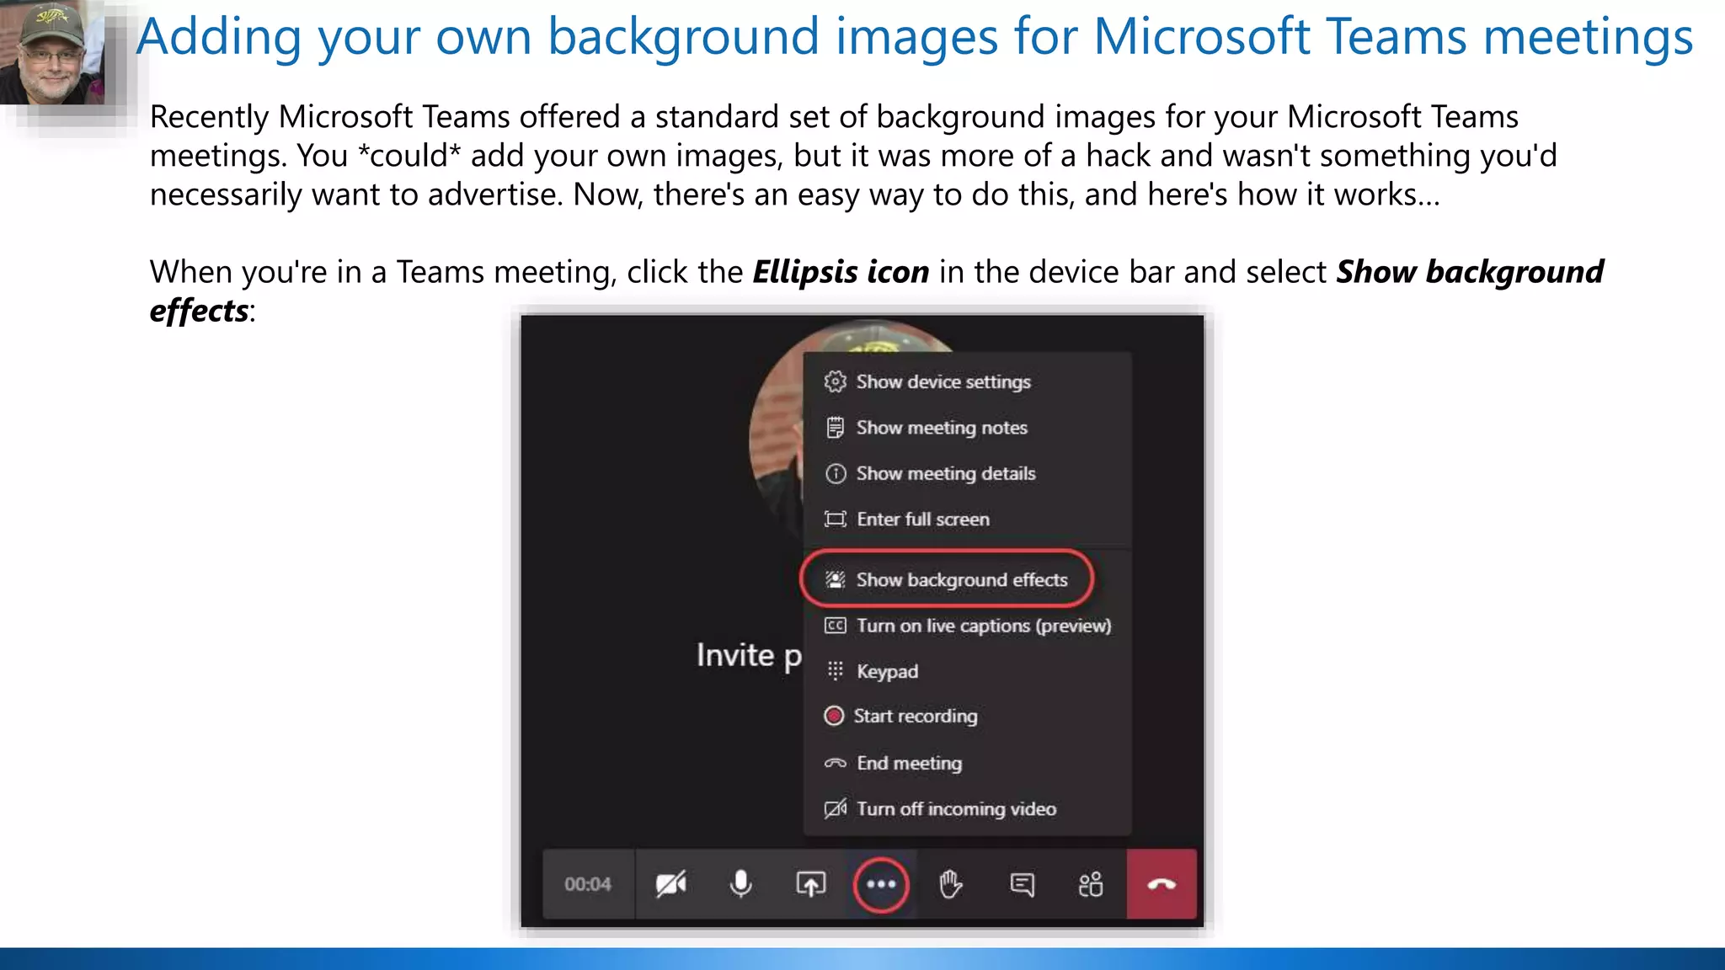Choose Show meeting details
The height and width of the screenshot is (970, 1725).
pos(967,473)
